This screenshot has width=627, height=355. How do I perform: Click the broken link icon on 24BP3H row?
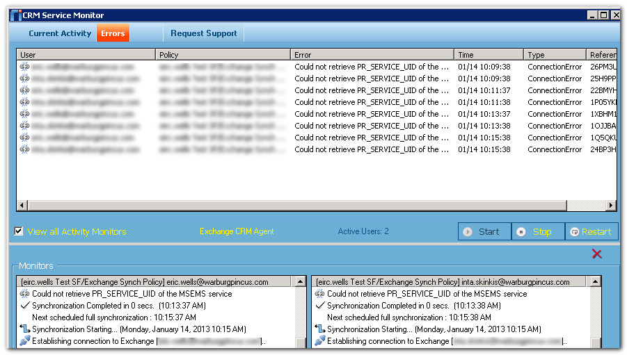24,149
